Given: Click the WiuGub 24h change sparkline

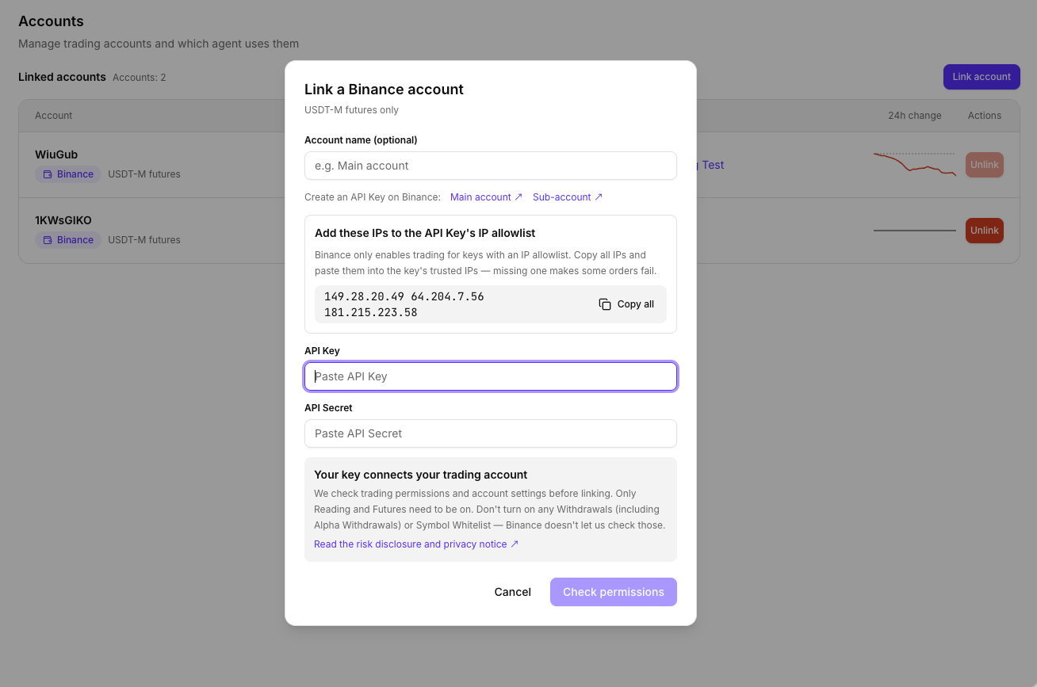Looking at the screenshot, I should [x=915, y=165].
